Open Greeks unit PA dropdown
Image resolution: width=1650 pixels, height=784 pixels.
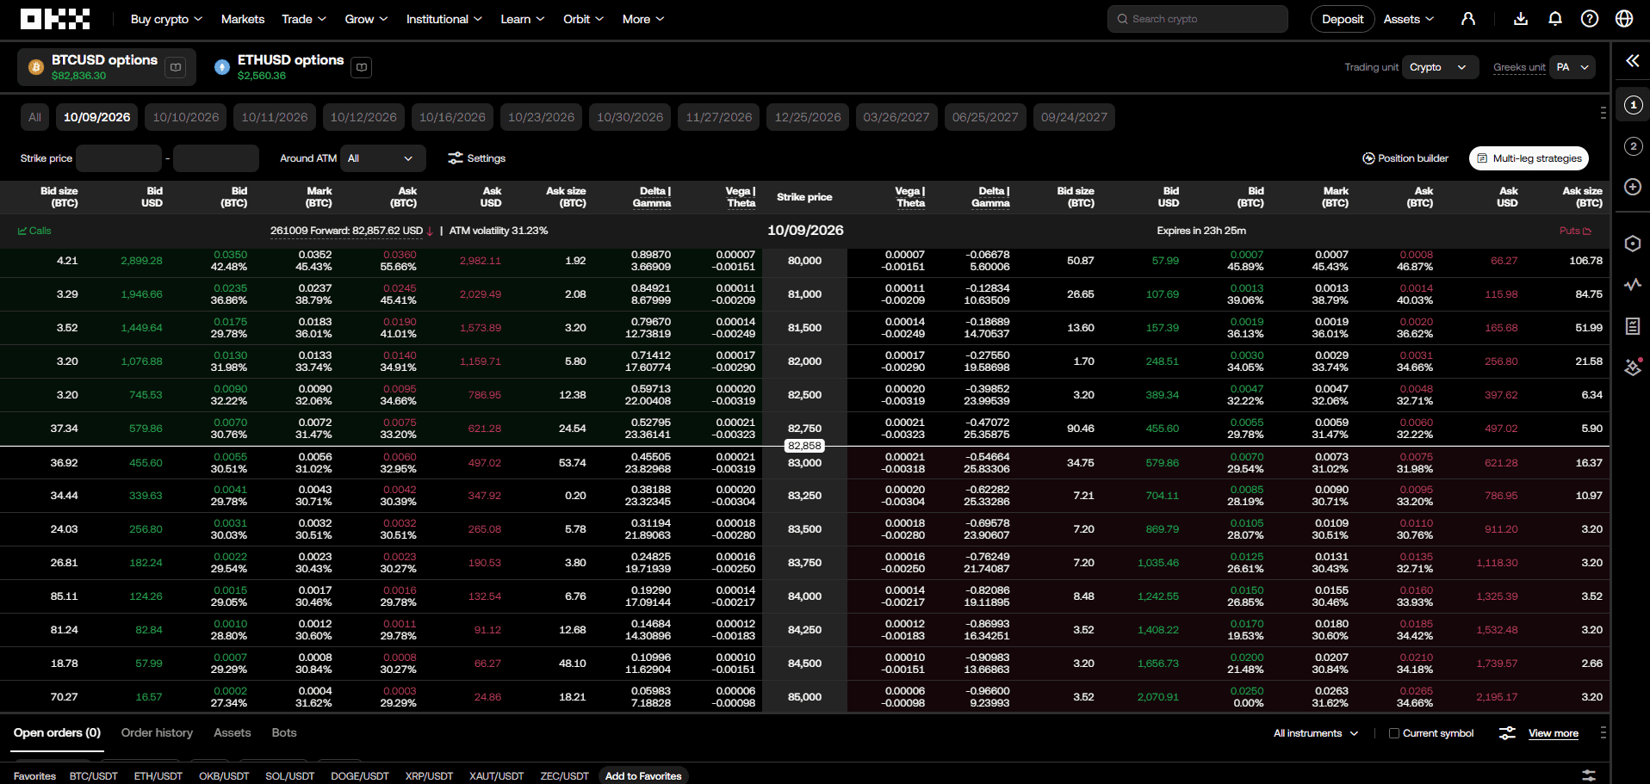pyautogui.click(x=1572, y=67)
